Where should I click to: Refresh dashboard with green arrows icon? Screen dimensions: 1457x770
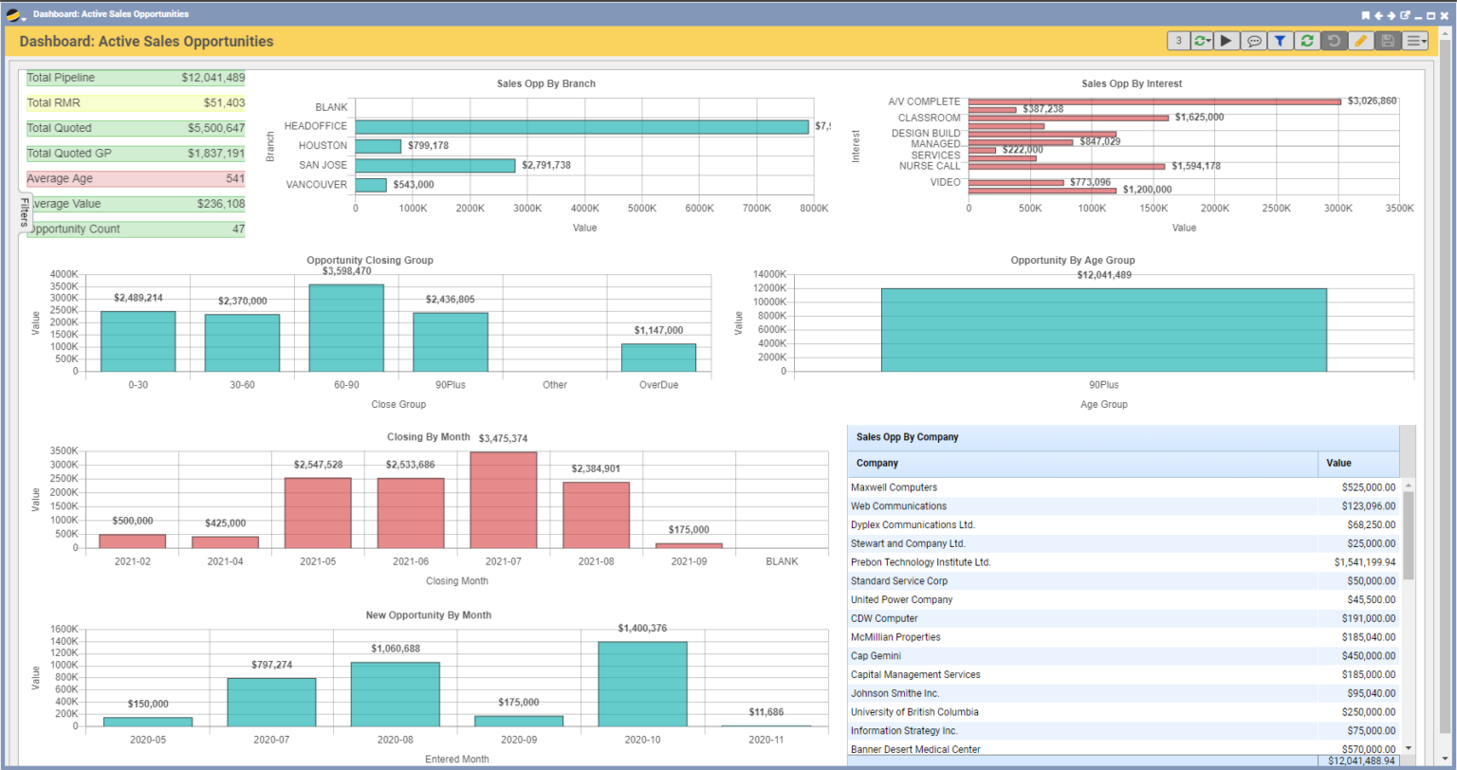[1307, 41]
